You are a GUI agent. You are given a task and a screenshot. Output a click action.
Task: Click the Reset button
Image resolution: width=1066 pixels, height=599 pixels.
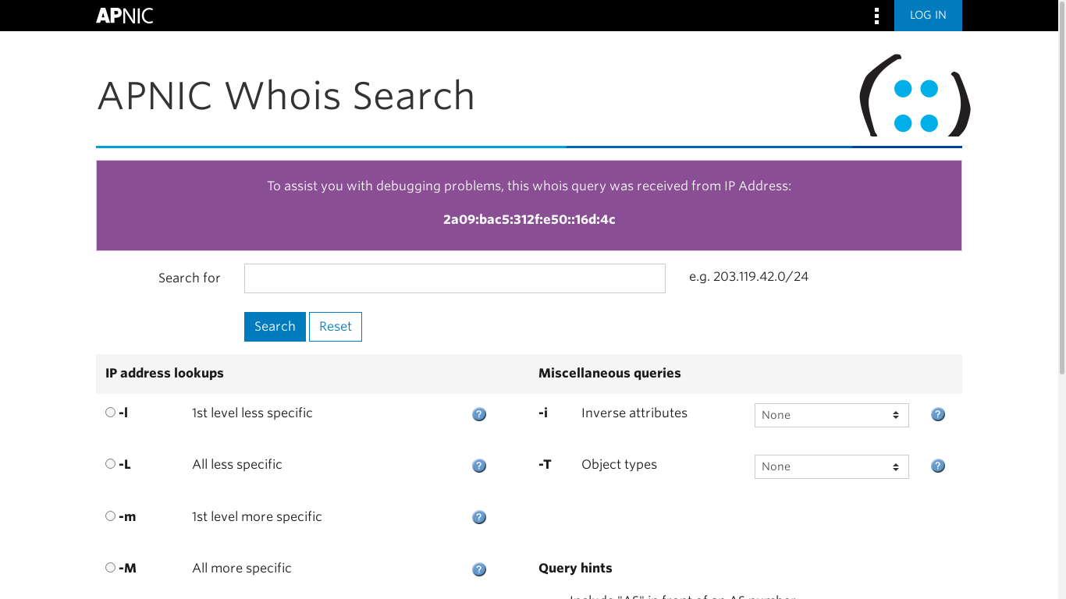(x=336, y=327)
